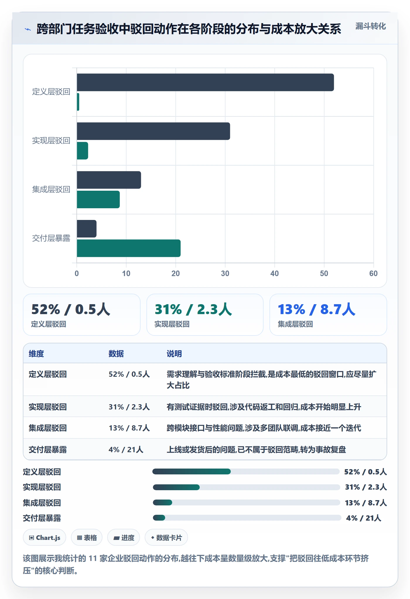
Task: Select the 数据卡片 chip
Action: (166, 538)
